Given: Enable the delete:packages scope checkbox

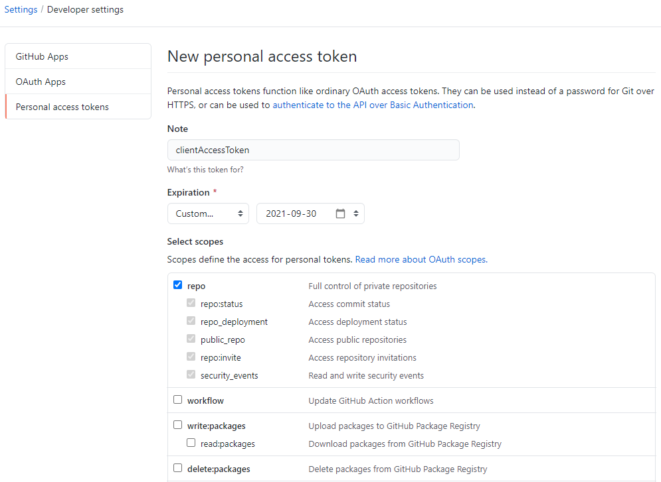Looking at the screenshot, I should 178,468.
